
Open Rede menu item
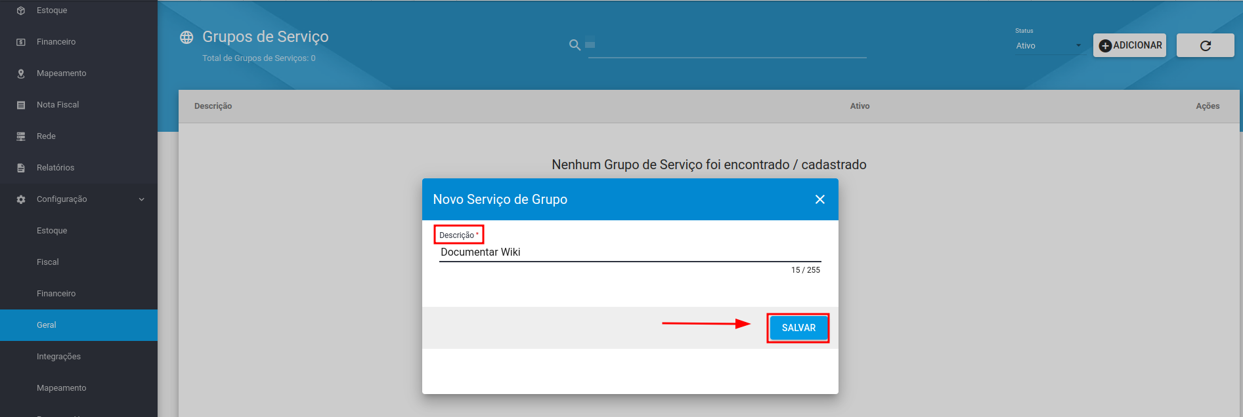[x=79, y=136]
